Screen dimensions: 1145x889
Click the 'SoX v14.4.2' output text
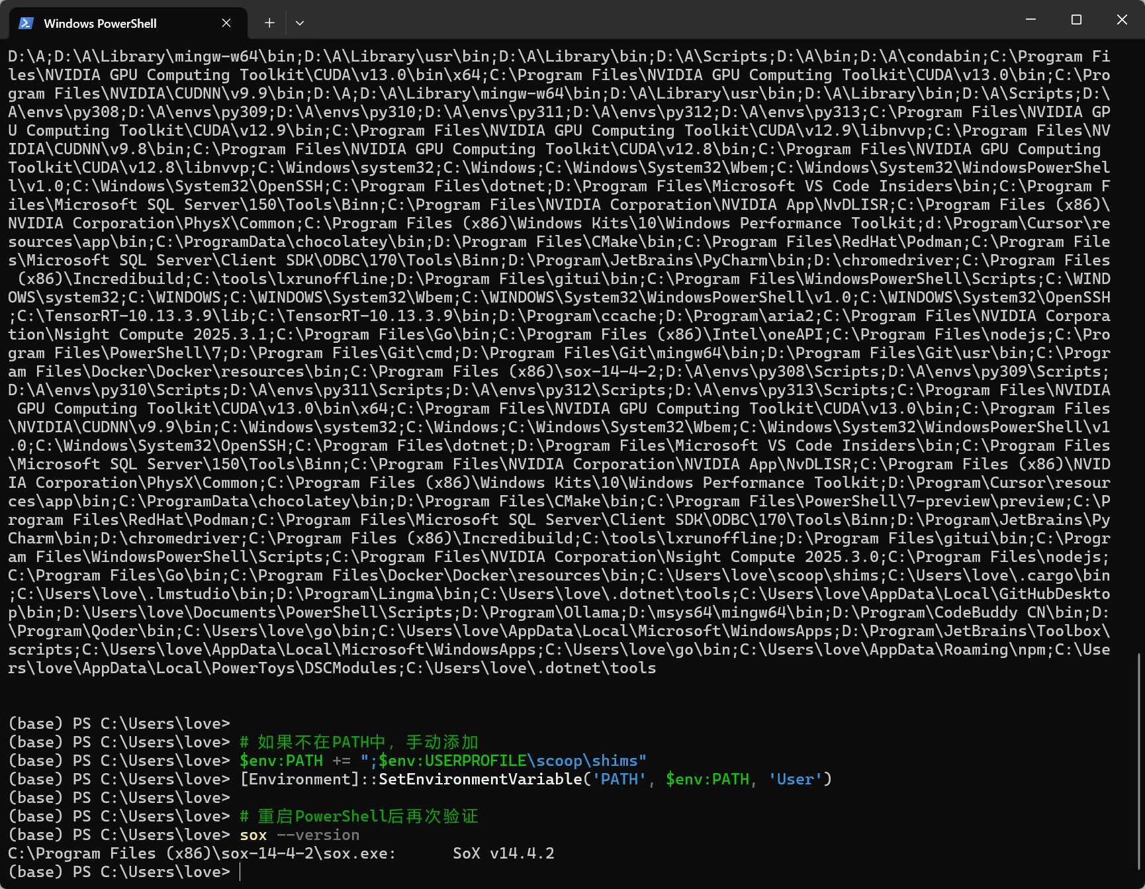point(504,854)
